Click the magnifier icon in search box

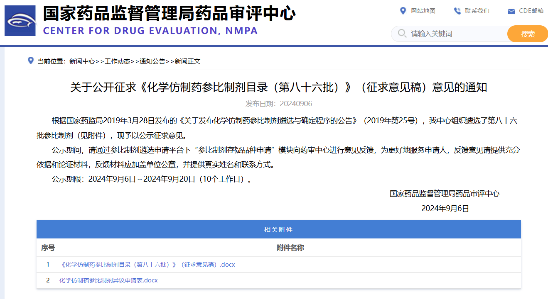(x=402, y=34)
